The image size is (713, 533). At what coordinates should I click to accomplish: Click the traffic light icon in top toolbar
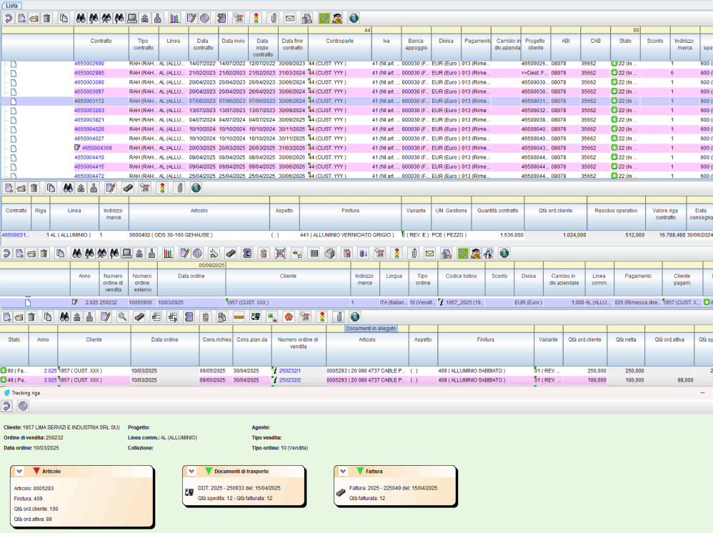(x=257, y=18)
